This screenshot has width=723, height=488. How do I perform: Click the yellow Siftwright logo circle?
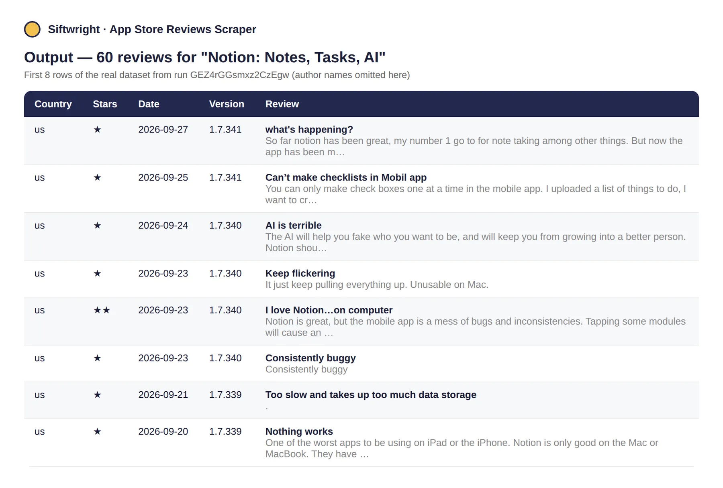(x=32, y=29)
